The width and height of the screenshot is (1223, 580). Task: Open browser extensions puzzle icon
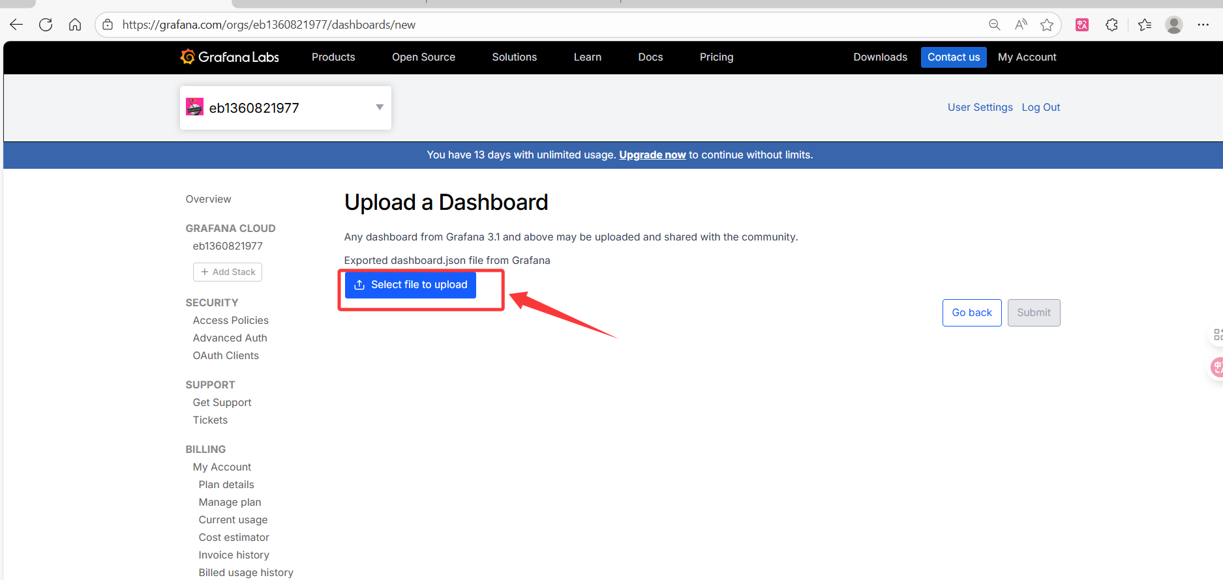coord(1112,25)
